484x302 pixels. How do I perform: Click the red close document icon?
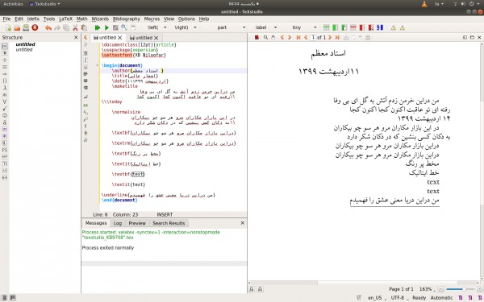point(35,27)
